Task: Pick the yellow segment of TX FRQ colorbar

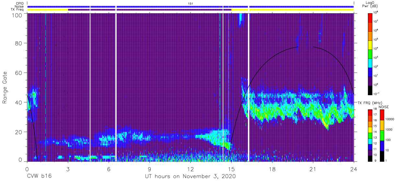Action: point(370,130)
